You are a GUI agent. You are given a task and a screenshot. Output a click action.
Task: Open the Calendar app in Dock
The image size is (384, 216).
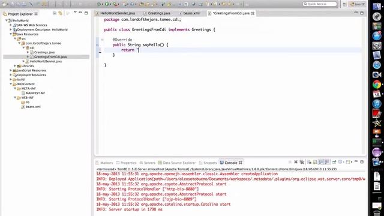[x=377, y=94]
